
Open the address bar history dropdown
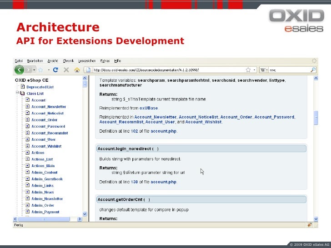pyautogui.click(x=254, y=70)
